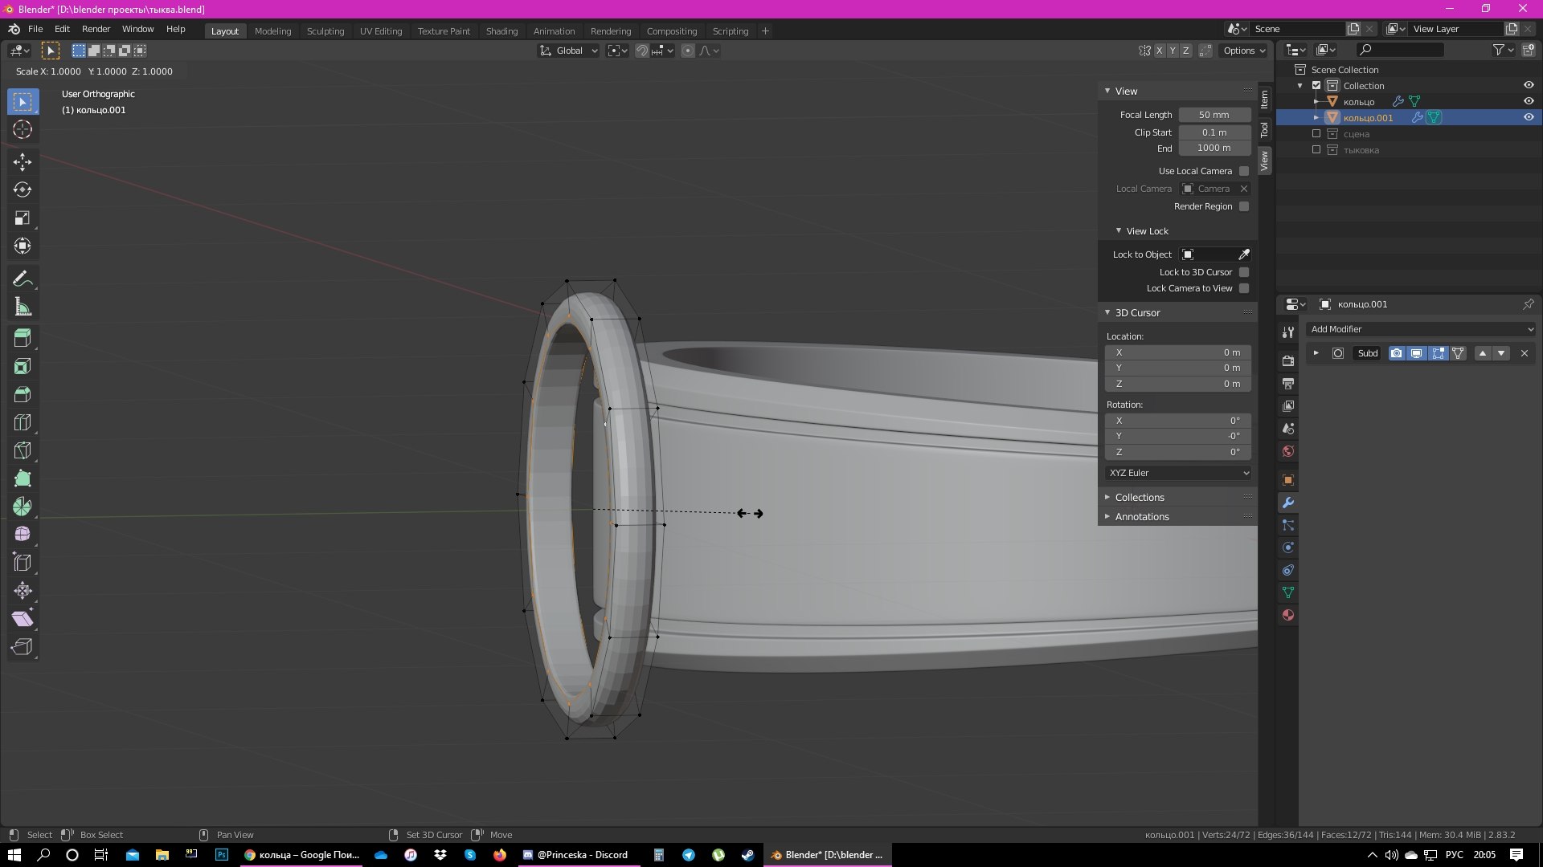Viewport: 1543px width, 867px height.
Task: Expand the Collections panel
Action: pyautogui.click(x=1139, y=498)
